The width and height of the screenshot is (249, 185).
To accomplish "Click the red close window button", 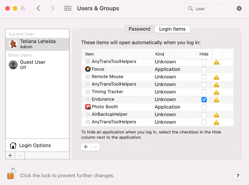I will [x=7, y=8].
